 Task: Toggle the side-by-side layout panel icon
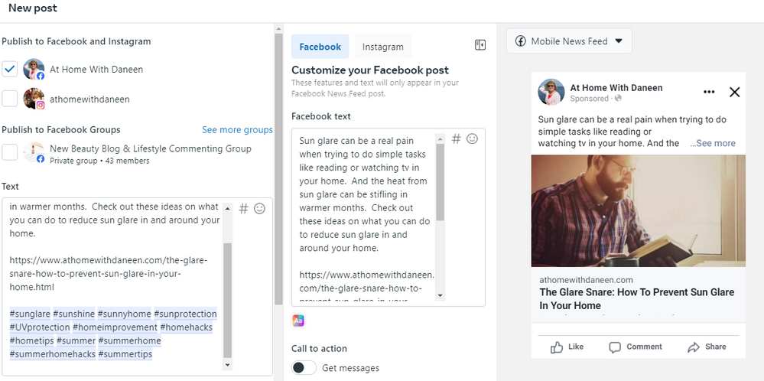[480, 45]
